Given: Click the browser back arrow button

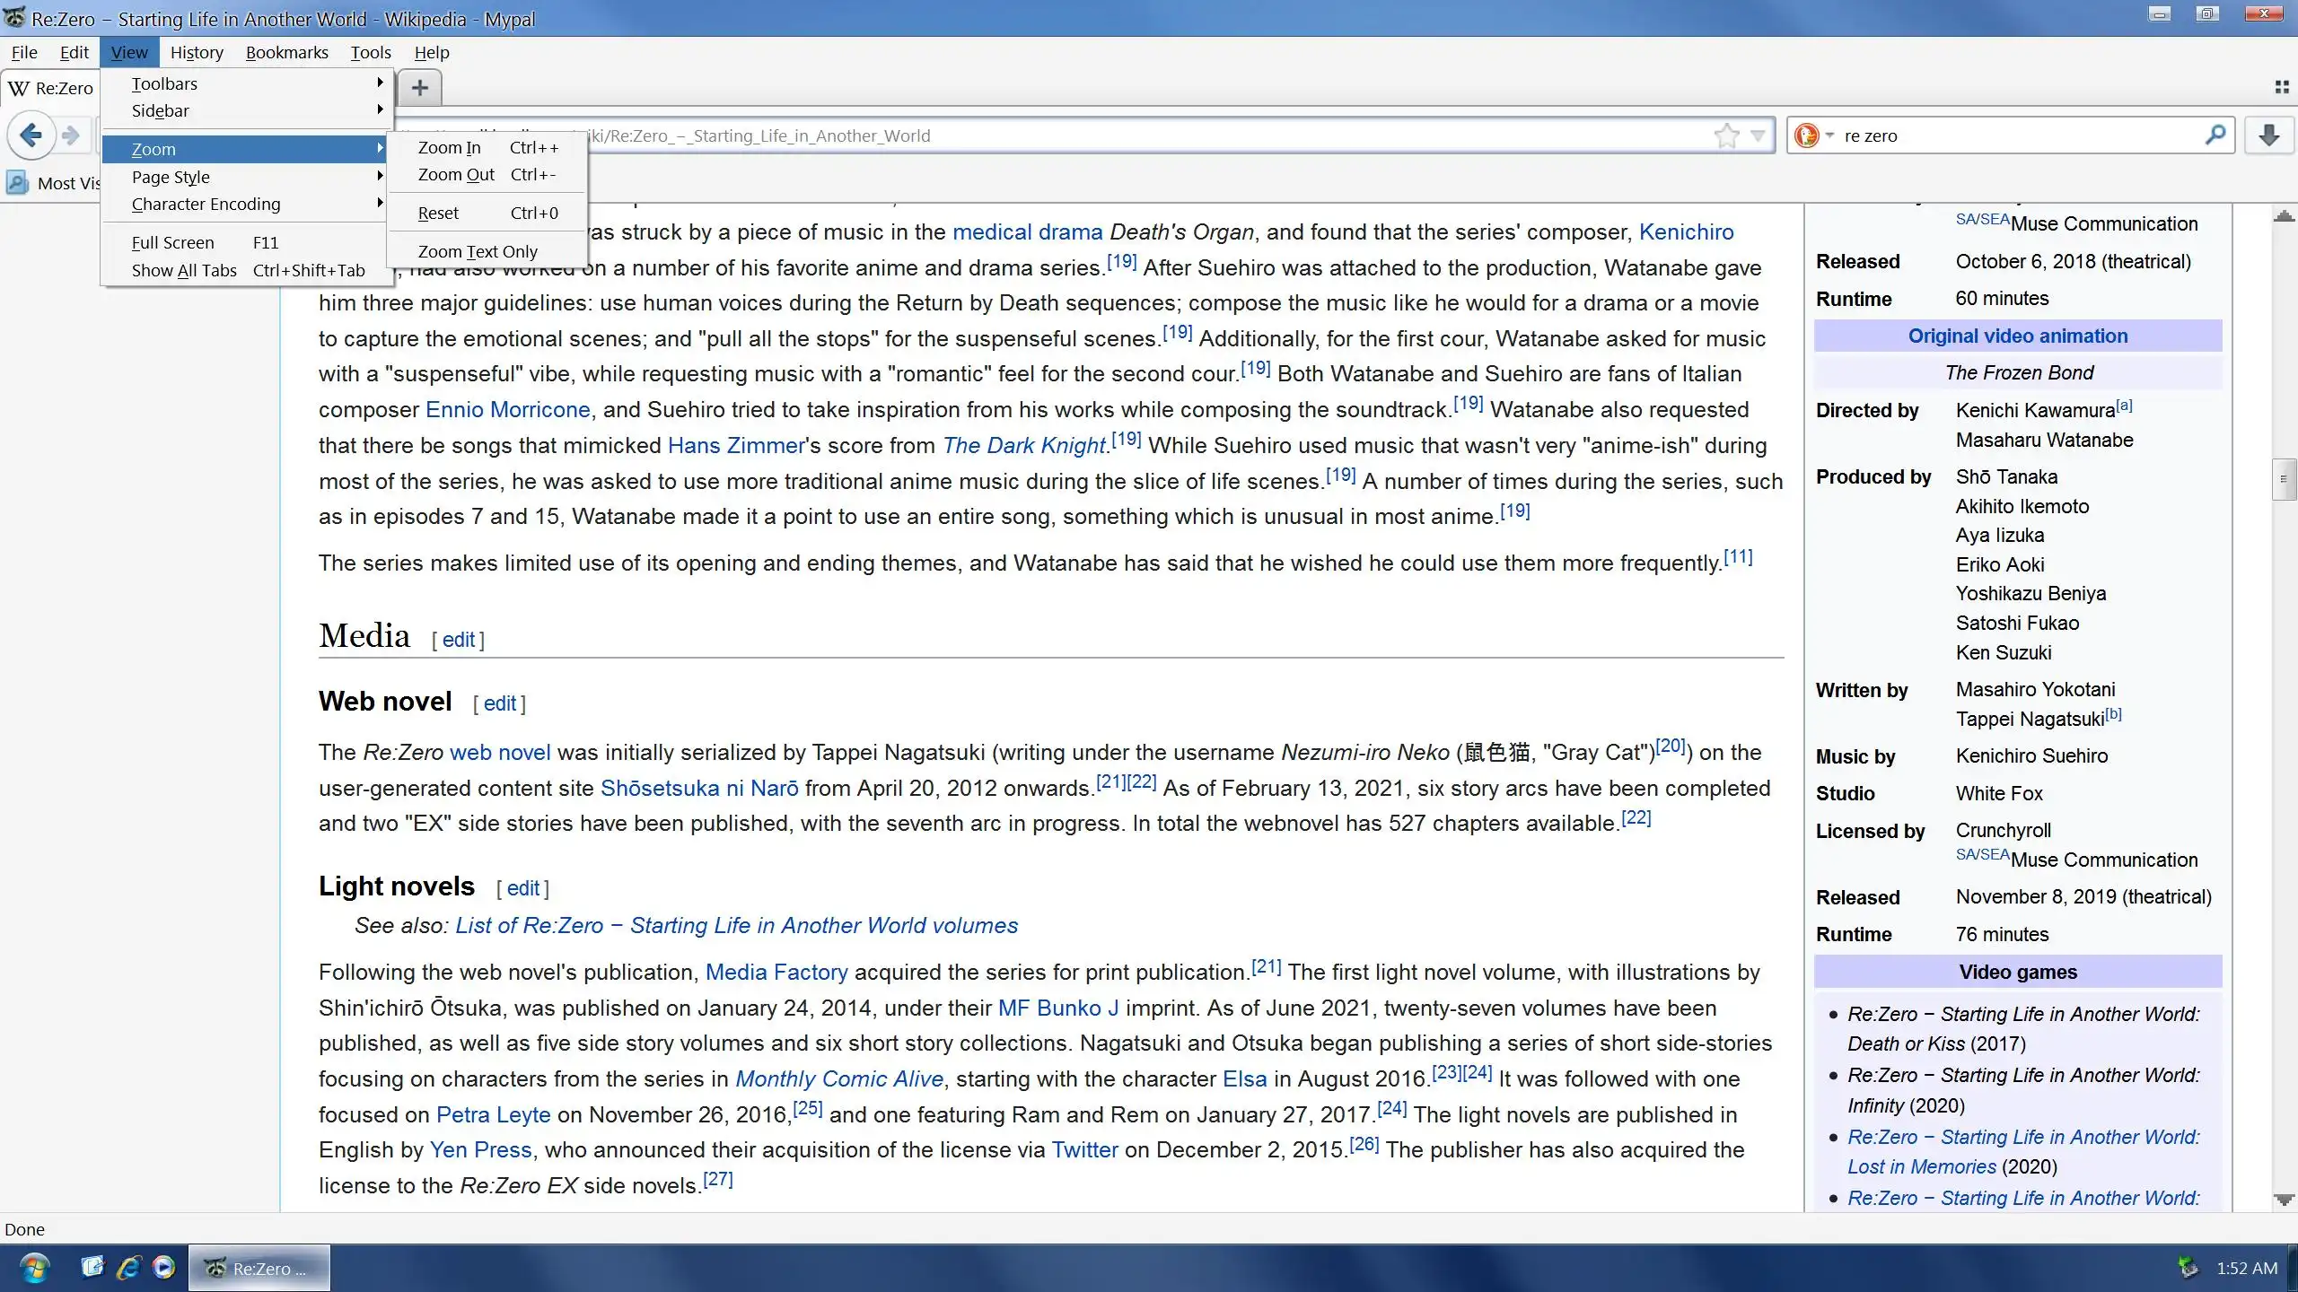Looking at the screenshot, I should [31, 135].
